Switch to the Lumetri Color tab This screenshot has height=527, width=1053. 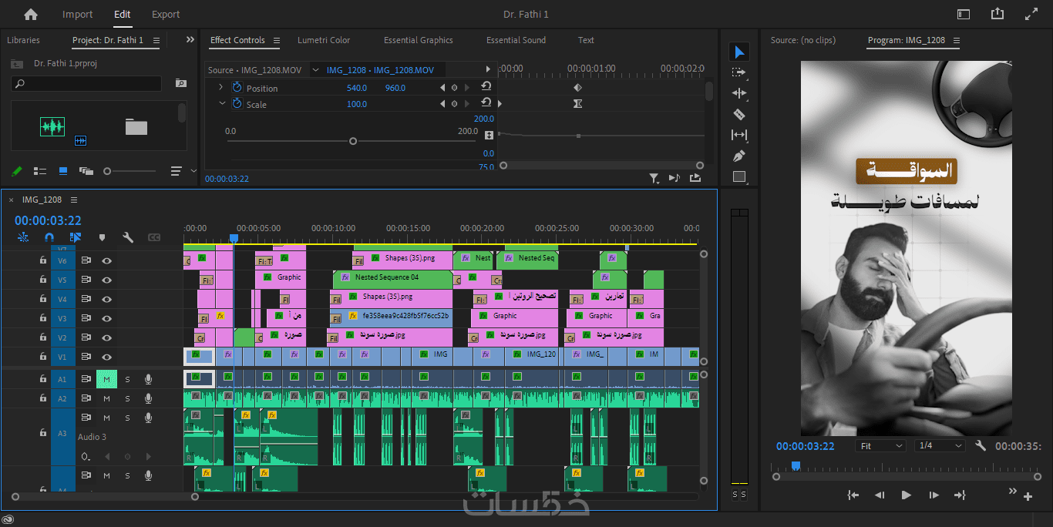324,40
